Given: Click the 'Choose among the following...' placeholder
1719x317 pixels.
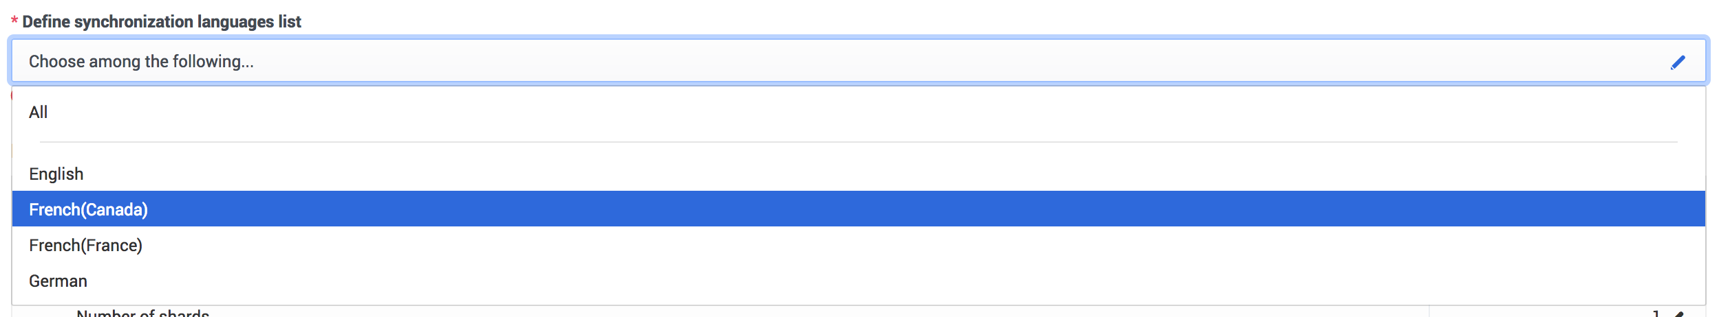Looking at the screenshot, I should pyautogui.click(x=141, y=62).
